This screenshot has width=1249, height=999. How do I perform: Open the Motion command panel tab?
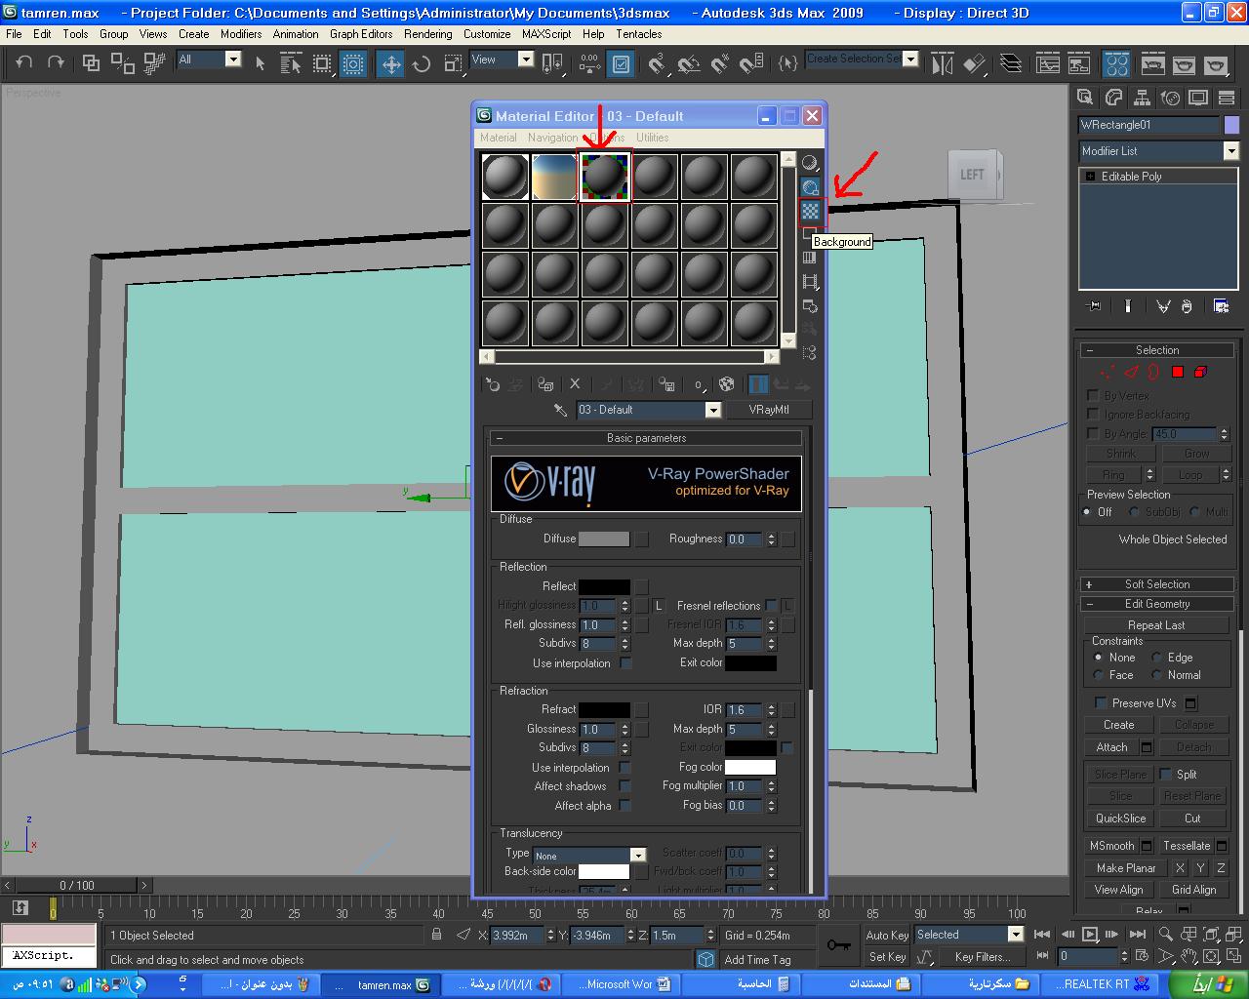point(1170,98)
